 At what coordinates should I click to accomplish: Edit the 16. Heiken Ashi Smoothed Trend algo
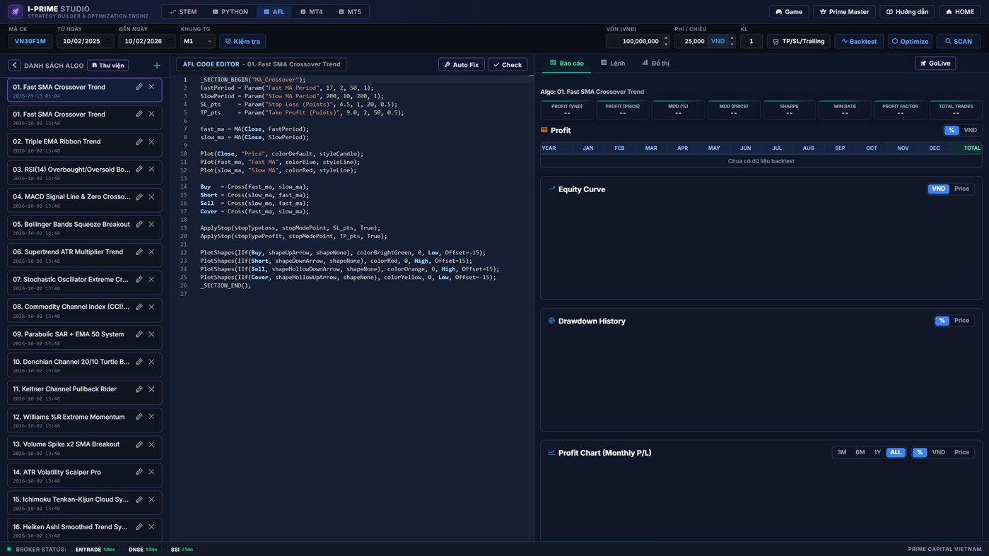click(139, 526)
